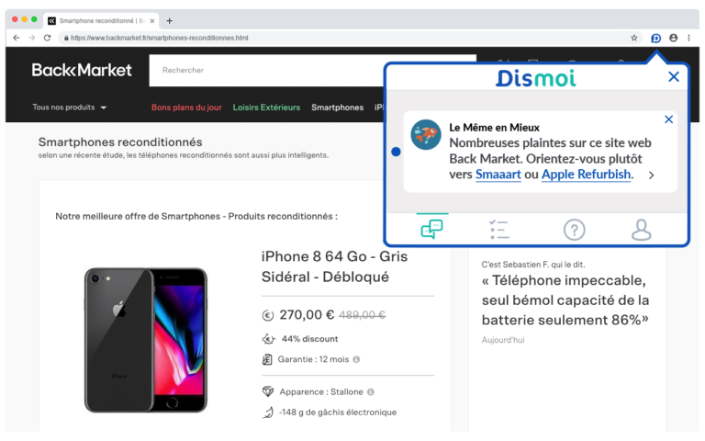Open the Dismoi checklist subscriptions icon

pyautogui.click(x=499, y=230)
